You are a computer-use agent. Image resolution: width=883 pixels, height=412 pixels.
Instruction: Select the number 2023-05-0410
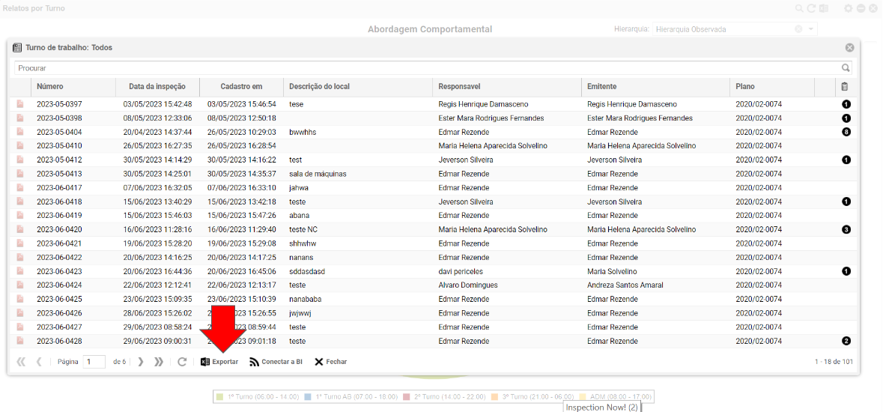click(59, 146)
